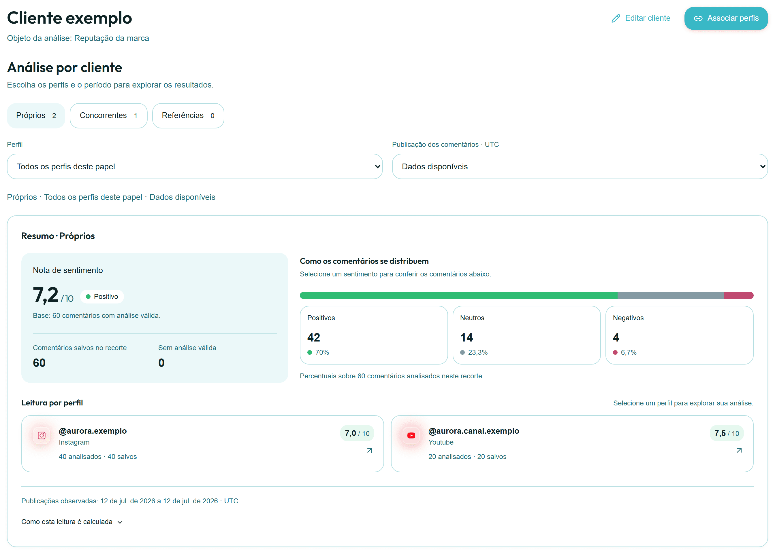Click the Associar perfis button
Viewport: 775px width, 554px height.
pos(726,18)
